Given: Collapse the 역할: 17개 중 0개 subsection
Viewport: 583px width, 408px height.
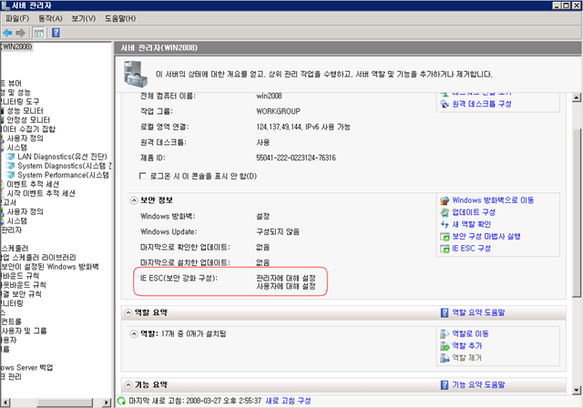Looking at the screenshot, I should click(x=134, y=334).
